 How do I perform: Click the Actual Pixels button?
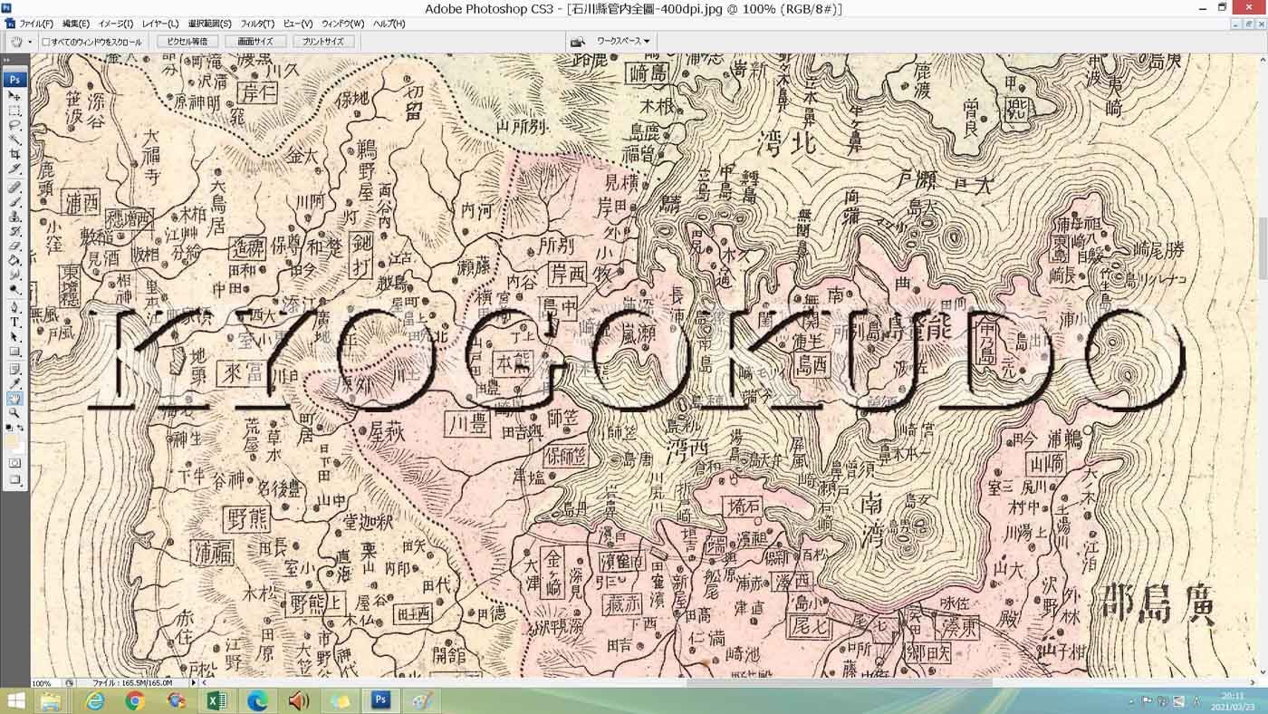(187, 42)
